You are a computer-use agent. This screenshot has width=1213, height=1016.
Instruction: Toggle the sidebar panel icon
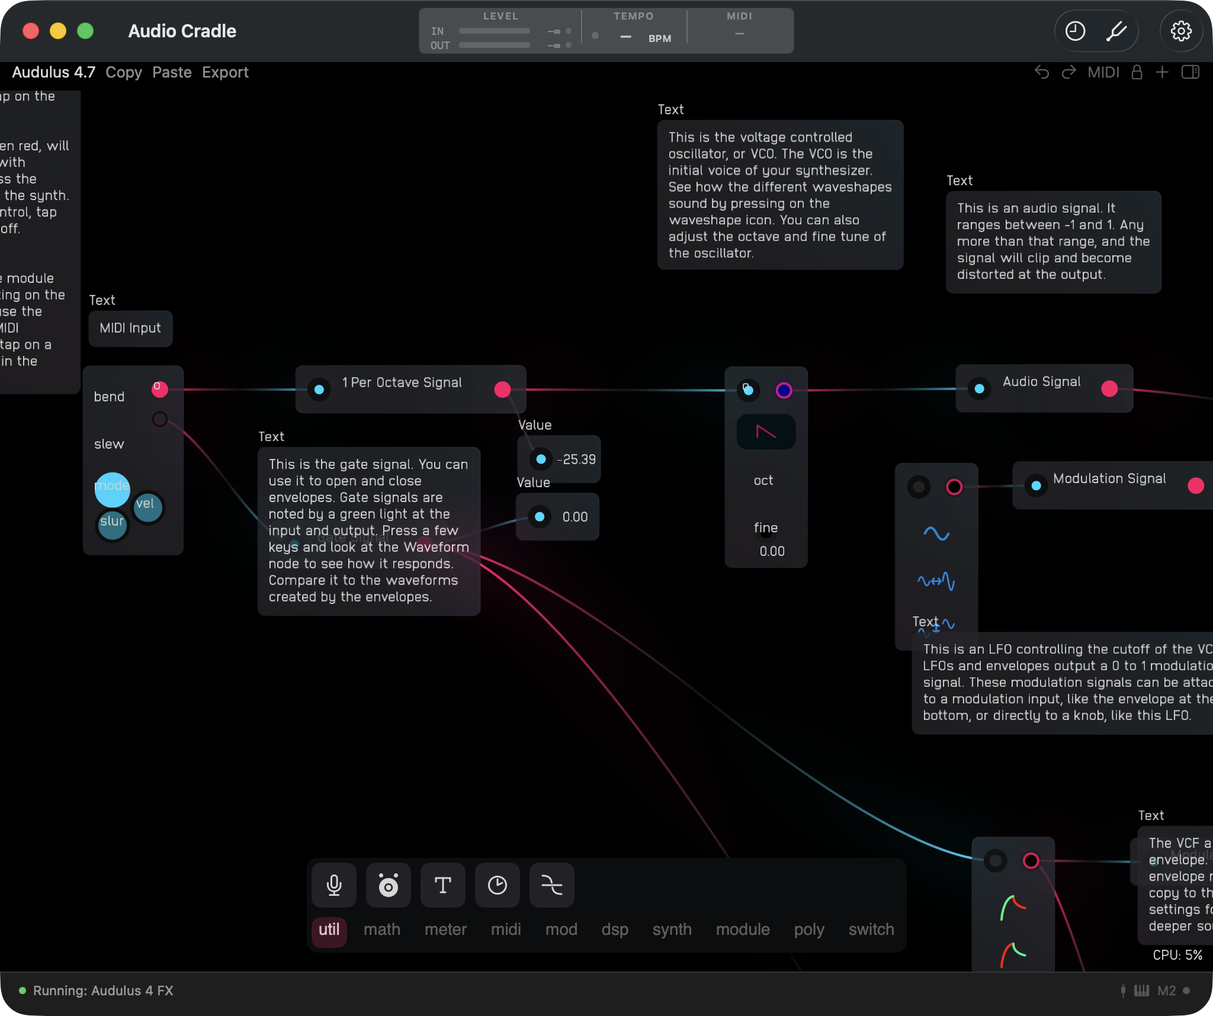[x=1190, y=72]
